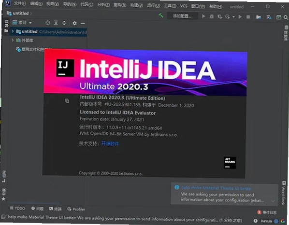Image resolution: width=289 pixels, height=225 pixels.
Task: Open dropdown arrow next to the profiler run icon
Action: [x=233, y=17]
